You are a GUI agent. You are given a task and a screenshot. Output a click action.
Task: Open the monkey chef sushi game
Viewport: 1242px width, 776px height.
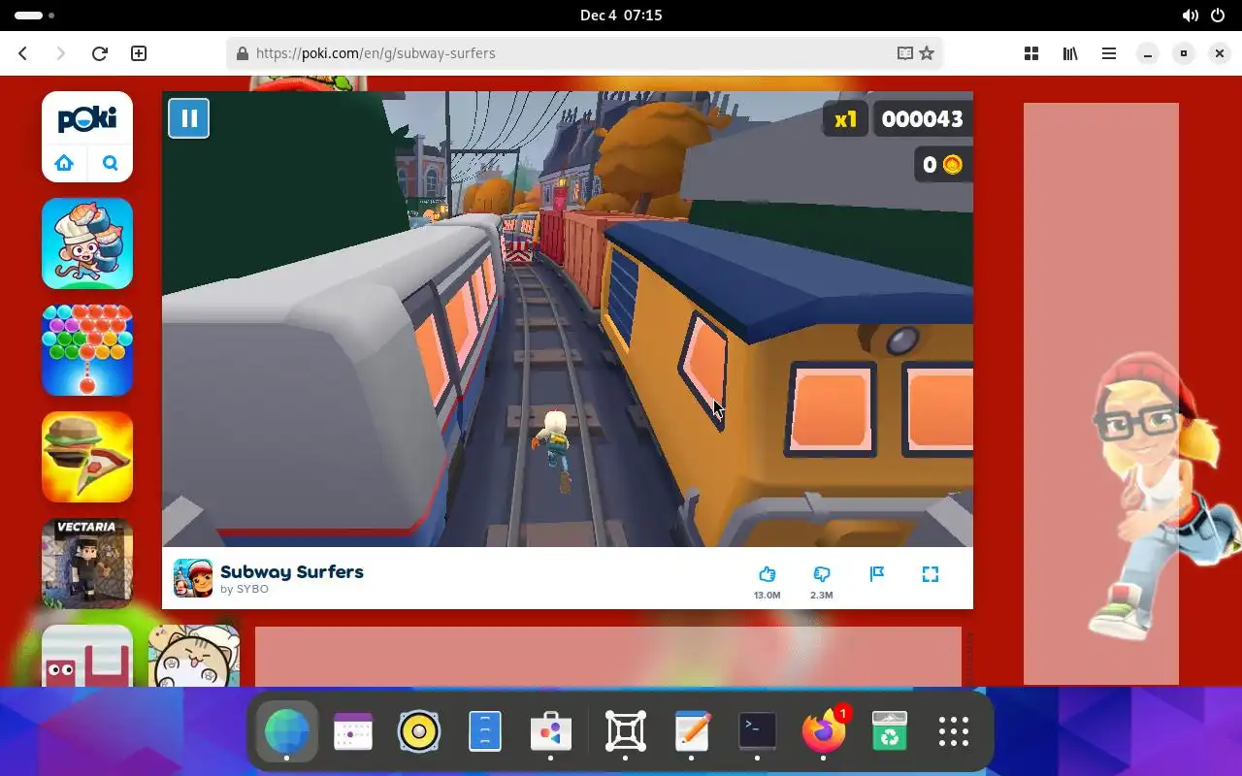coord(87,243)
